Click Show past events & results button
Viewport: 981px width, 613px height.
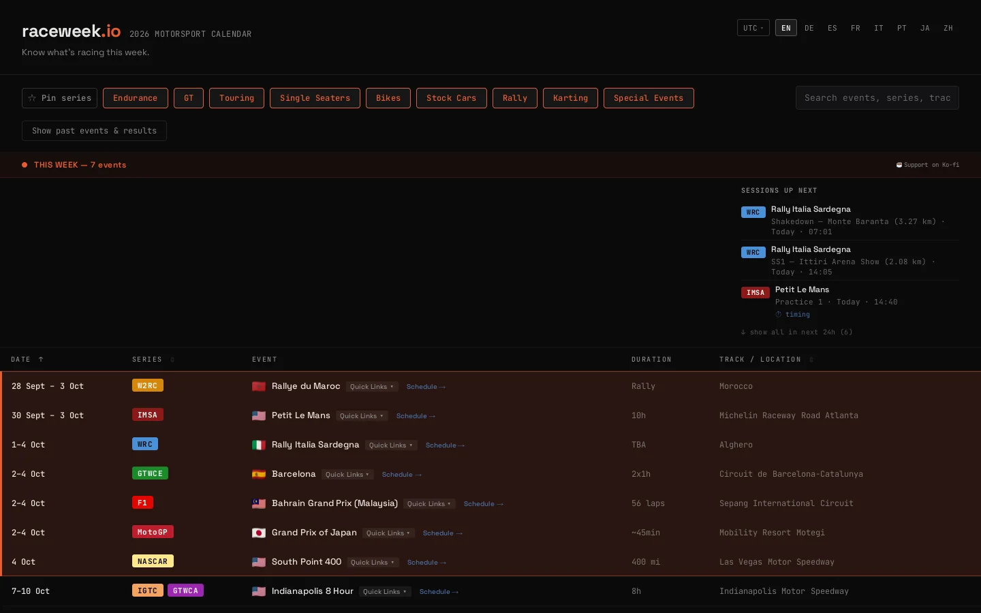[94, 131]
